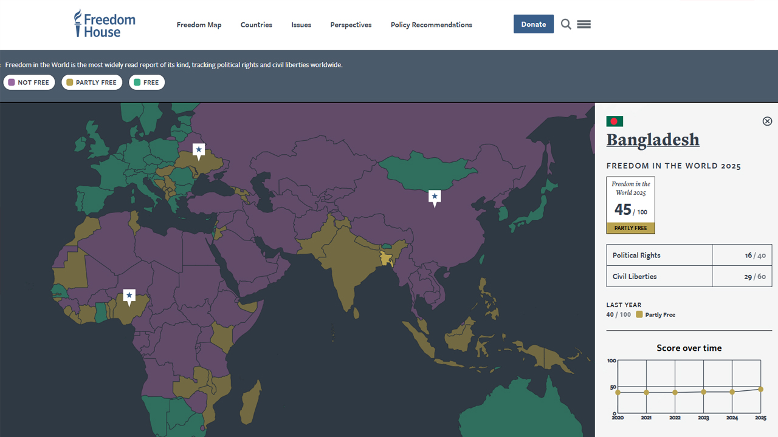Click the star marker over Ukraine
This screenshot has height=437, width=778.
click(x=199, y=150)
